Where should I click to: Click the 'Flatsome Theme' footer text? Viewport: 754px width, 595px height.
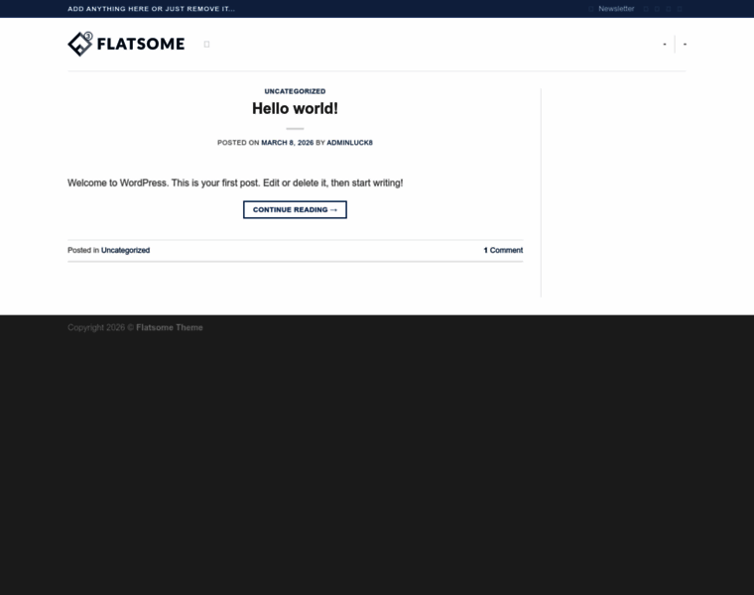coord(170,328)
